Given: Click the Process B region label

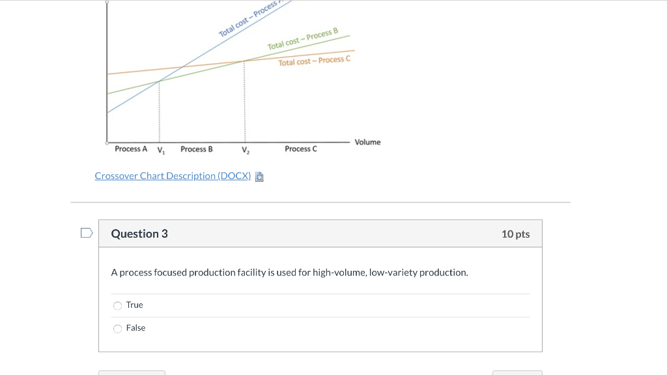Looking at the screenshot, I should point(196,148).
